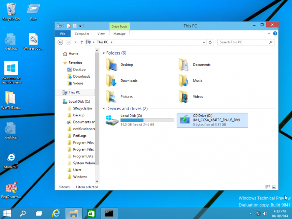Click the Help question mark icon
Viewport: 292px width, 219px height.
tap(275, 33)
